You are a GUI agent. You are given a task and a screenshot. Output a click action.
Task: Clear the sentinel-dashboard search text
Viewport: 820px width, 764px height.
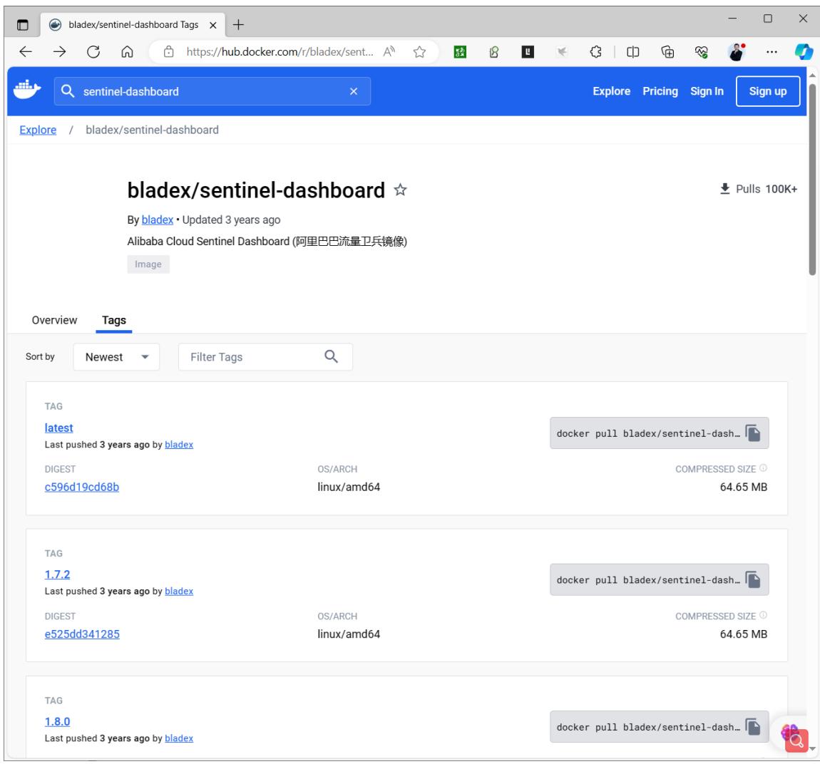coord(354,91)
